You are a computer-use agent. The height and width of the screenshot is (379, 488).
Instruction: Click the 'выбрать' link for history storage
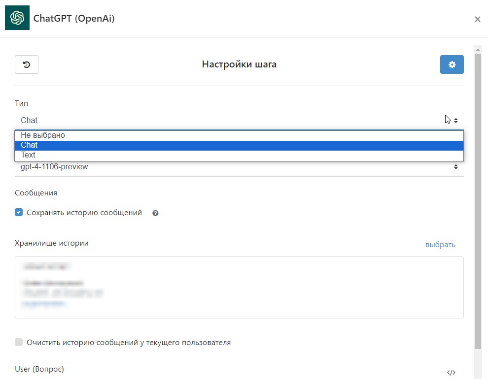(x=440, y=245)
